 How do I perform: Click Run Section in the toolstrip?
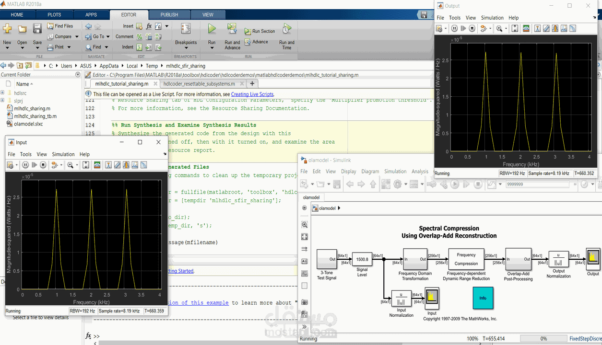click(x=260, y=31)
